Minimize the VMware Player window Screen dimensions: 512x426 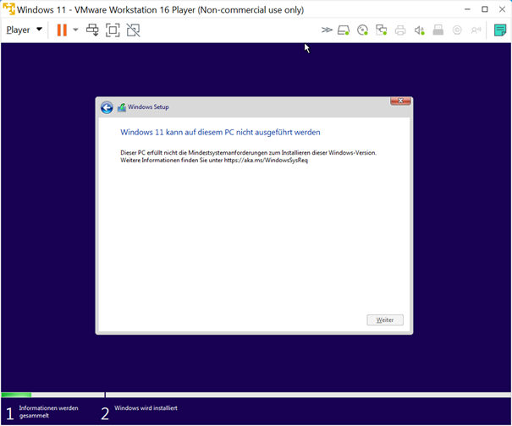click(467, 9)
